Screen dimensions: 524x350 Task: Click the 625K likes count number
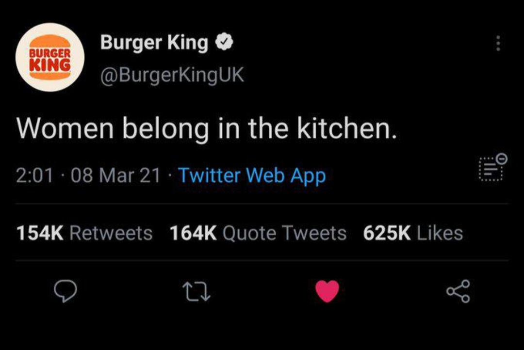point(387,233)
